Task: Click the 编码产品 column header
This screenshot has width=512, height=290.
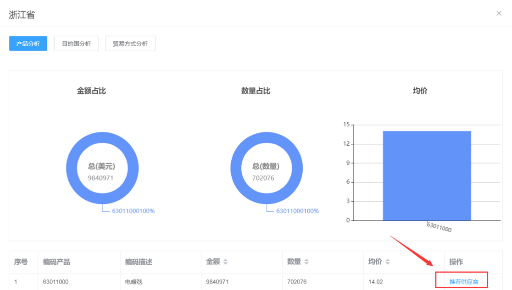Action: click(56, 262)
